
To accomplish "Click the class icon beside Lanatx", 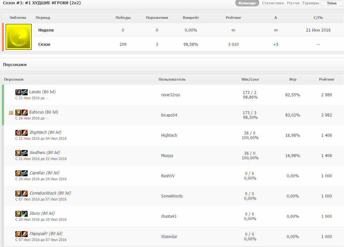I will tap(25, 92).
